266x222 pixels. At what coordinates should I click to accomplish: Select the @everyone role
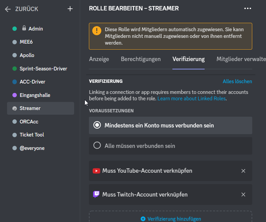32,148
